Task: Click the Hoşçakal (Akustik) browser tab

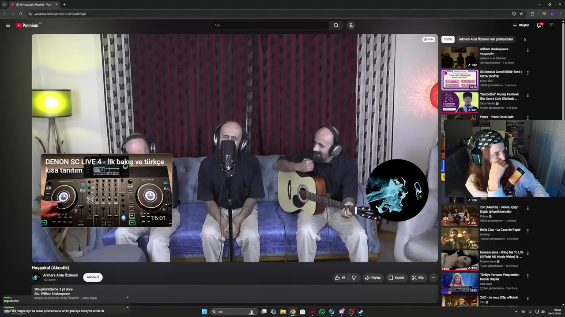Action: coord(34,4)
